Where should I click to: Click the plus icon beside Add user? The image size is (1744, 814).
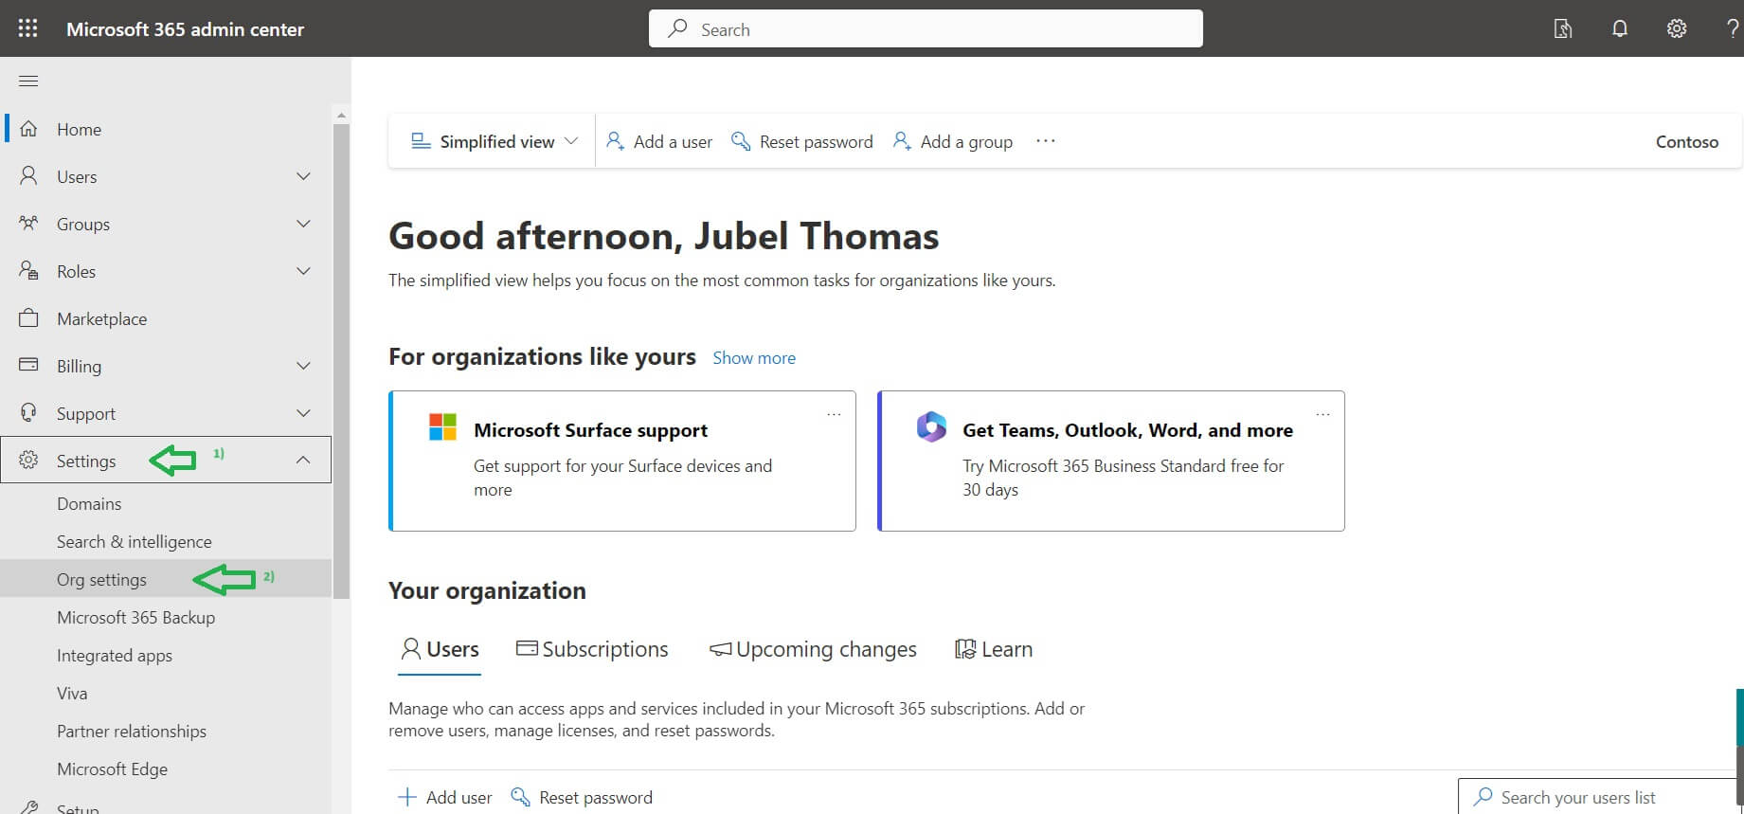(407, 797)
